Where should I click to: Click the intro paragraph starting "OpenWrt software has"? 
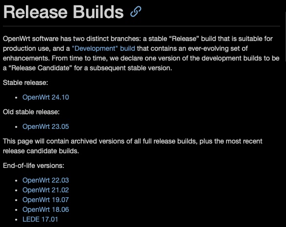point(141,53)
